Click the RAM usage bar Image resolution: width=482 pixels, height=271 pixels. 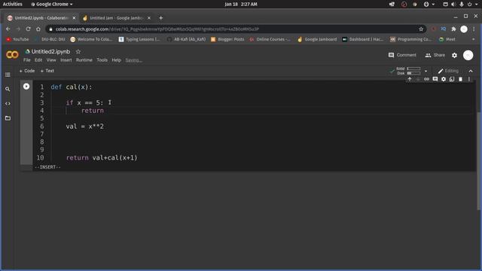click(x=413, y=69)
